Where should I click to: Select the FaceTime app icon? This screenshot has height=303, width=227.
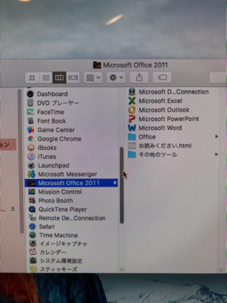tap(31, 112)
